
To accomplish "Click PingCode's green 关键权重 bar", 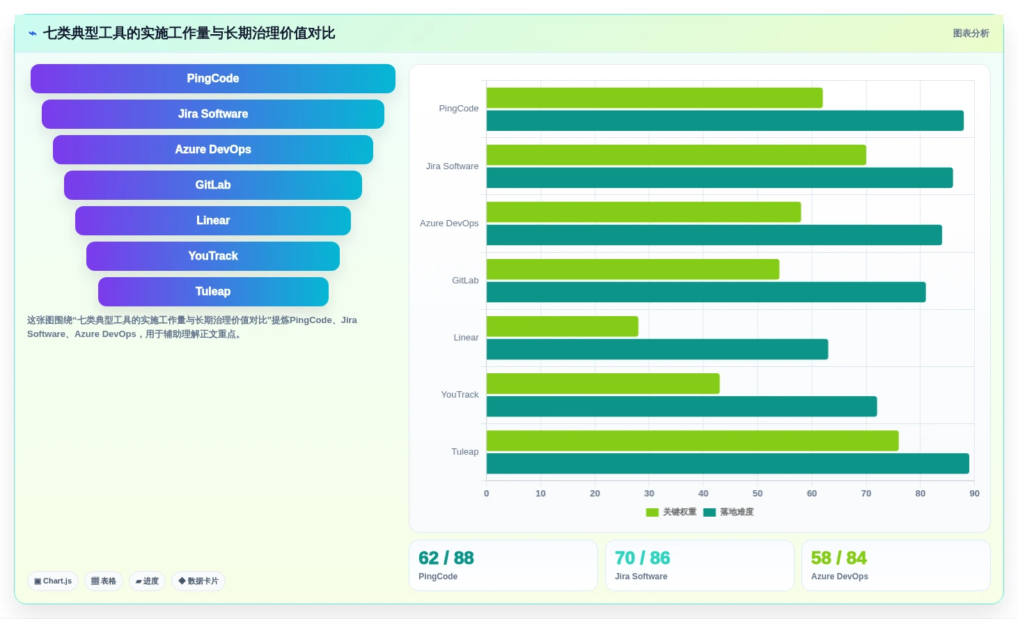I will click(x=655, y=98).
